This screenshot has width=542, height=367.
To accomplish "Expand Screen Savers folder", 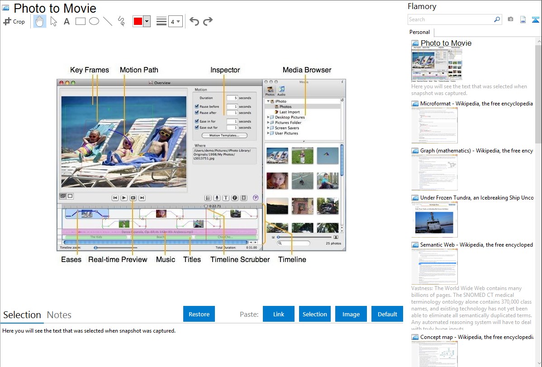I will 268,128.
